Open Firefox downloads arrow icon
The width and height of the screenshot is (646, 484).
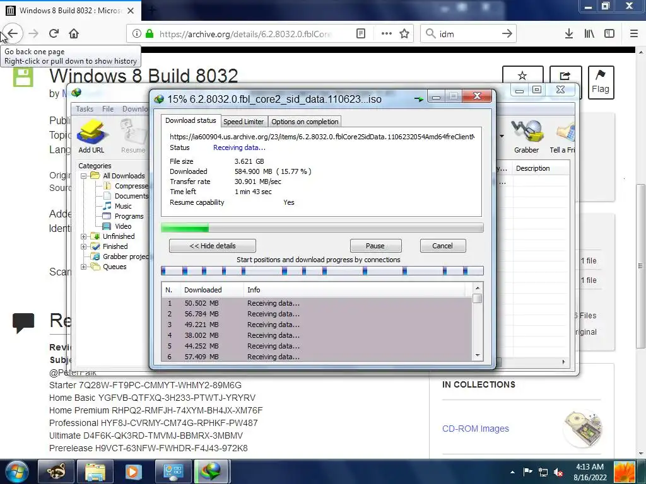tap(569, 34)
